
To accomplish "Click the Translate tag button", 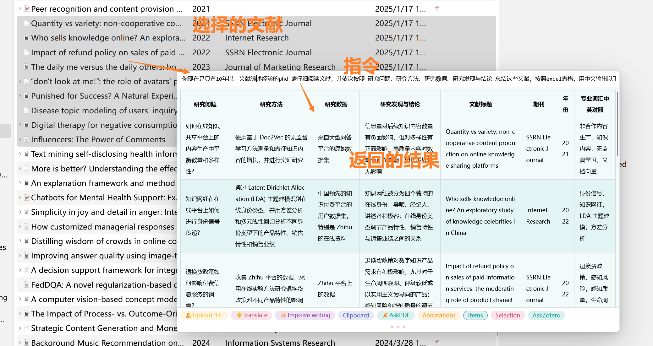I will pos(251,315).
